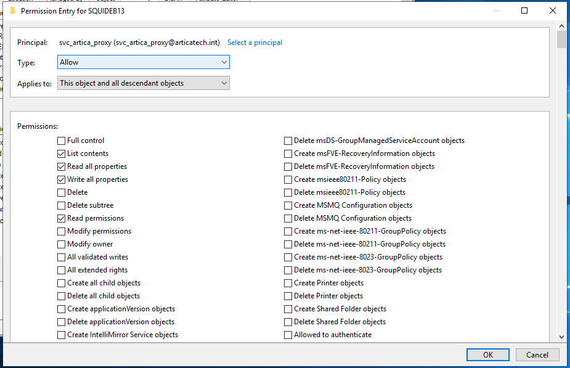Tick Allowed to authenticate checkbox
This screenshot has width=570, height=368.
click(x=288, y=335)
